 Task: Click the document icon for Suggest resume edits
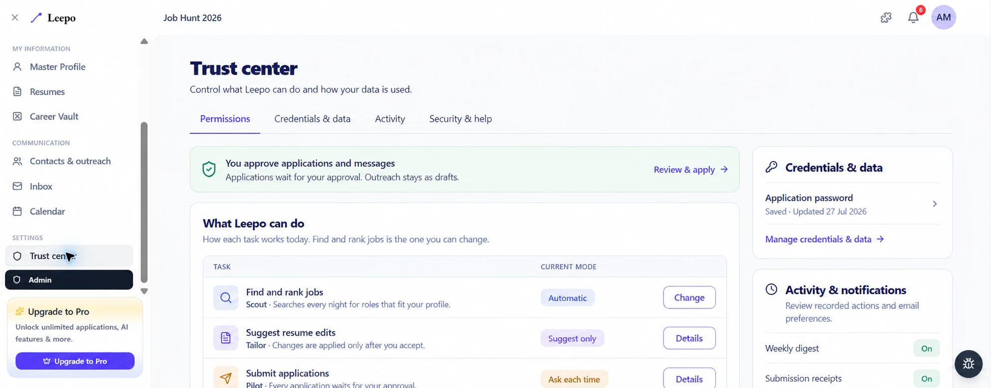coord(226,338)
